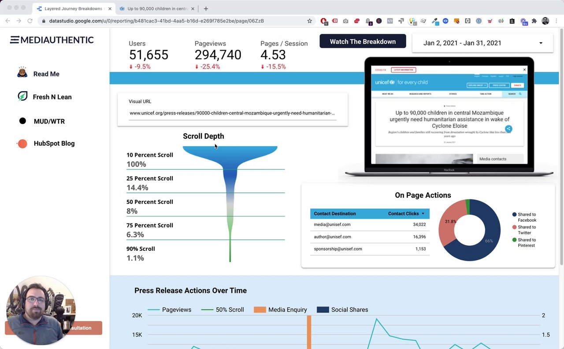Viewport: 564px width, 349px height.
Task: Open the camera screenshot extension
Action: pyautogui.click(x=345, y=21)
